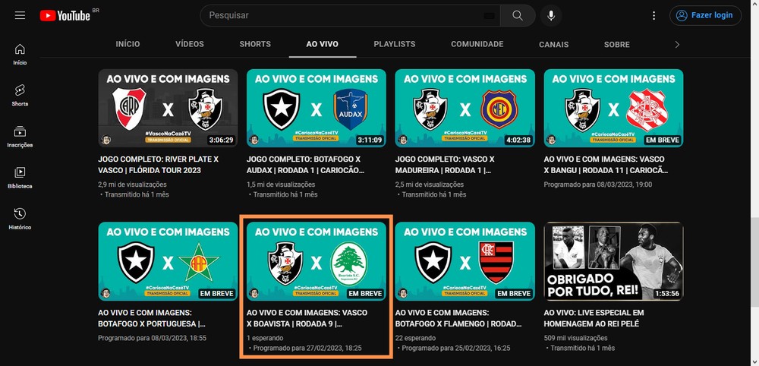
Task: Open Vasco x Madureira thumbnail
Action: tap(465, 108)
